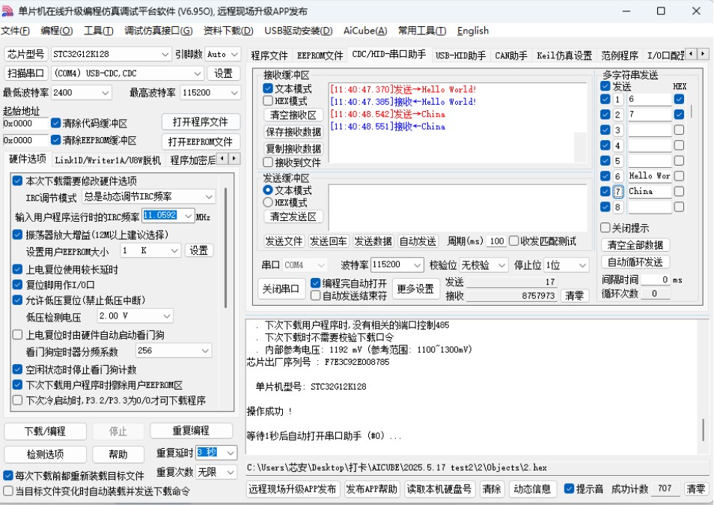The height and width of the screenshot is (505, 714).
Task: Switch to 程序文件 tab
Action: pos(269,55)
